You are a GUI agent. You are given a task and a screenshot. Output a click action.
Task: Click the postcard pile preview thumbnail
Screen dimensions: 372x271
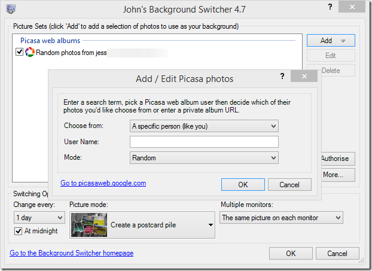coord(89,225)
